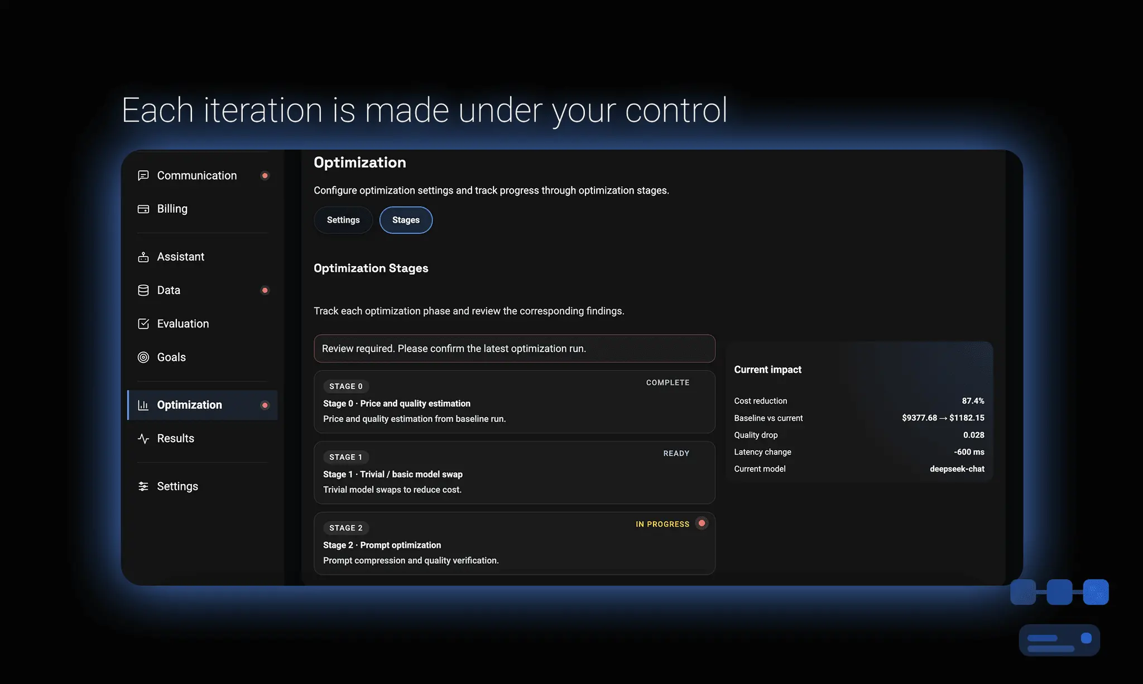Switch to the Stages tab pill
Image resolution: width=1143 pixels, height=684 pixels.
point(406,220)
